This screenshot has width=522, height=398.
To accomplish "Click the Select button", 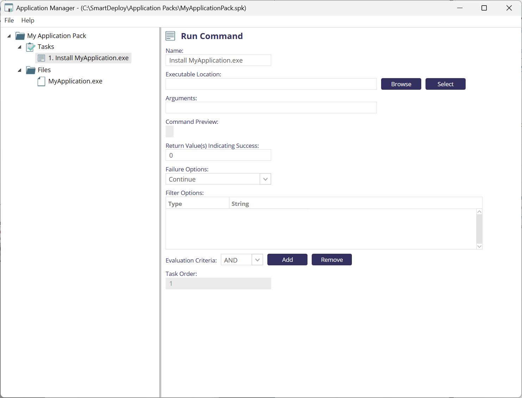I will coord(445,84).
